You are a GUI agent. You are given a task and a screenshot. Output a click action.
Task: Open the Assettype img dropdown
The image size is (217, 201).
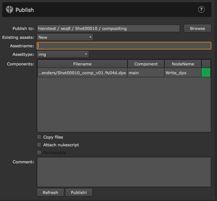63,54
